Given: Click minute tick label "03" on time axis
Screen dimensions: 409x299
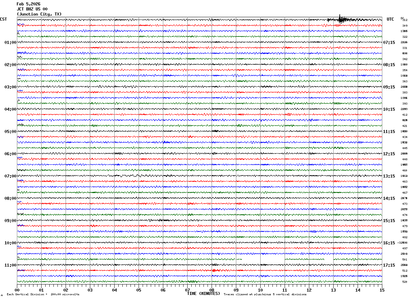Looking at the screenshot, I should pyautogui.click(x=90, y=290).
